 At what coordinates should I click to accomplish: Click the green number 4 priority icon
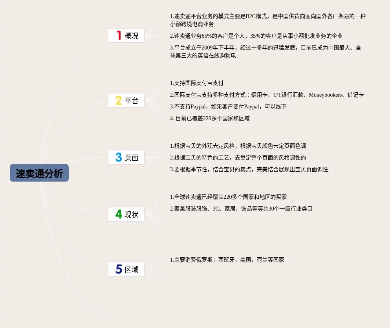[119, 214]
